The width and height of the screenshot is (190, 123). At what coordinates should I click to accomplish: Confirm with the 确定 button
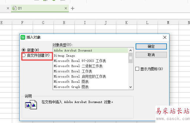(x=151, y=47)
